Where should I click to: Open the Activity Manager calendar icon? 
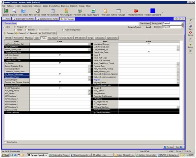click(118, 11)
